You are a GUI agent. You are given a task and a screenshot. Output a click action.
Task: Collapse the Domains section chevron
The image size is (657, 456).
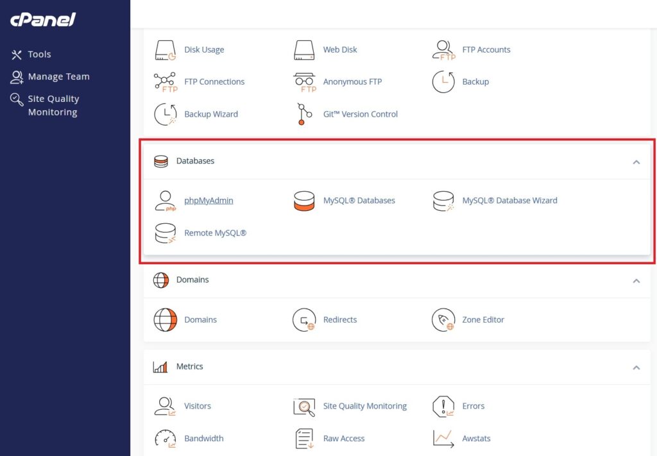[636, 281]
